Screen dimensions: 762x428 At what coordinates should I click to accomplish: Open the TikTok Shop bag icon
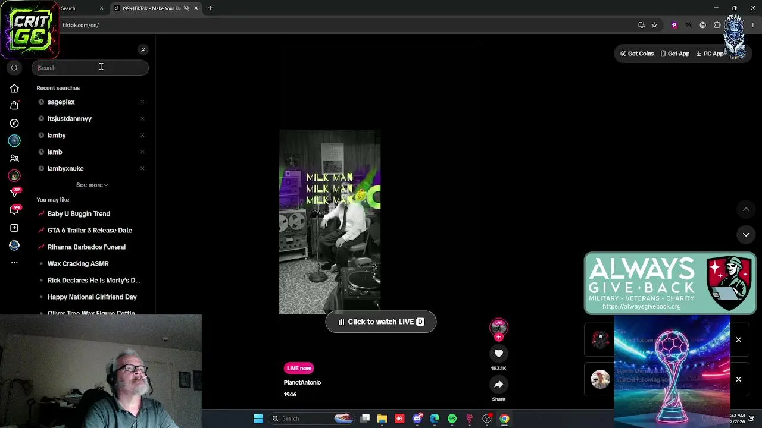(14, 106)
